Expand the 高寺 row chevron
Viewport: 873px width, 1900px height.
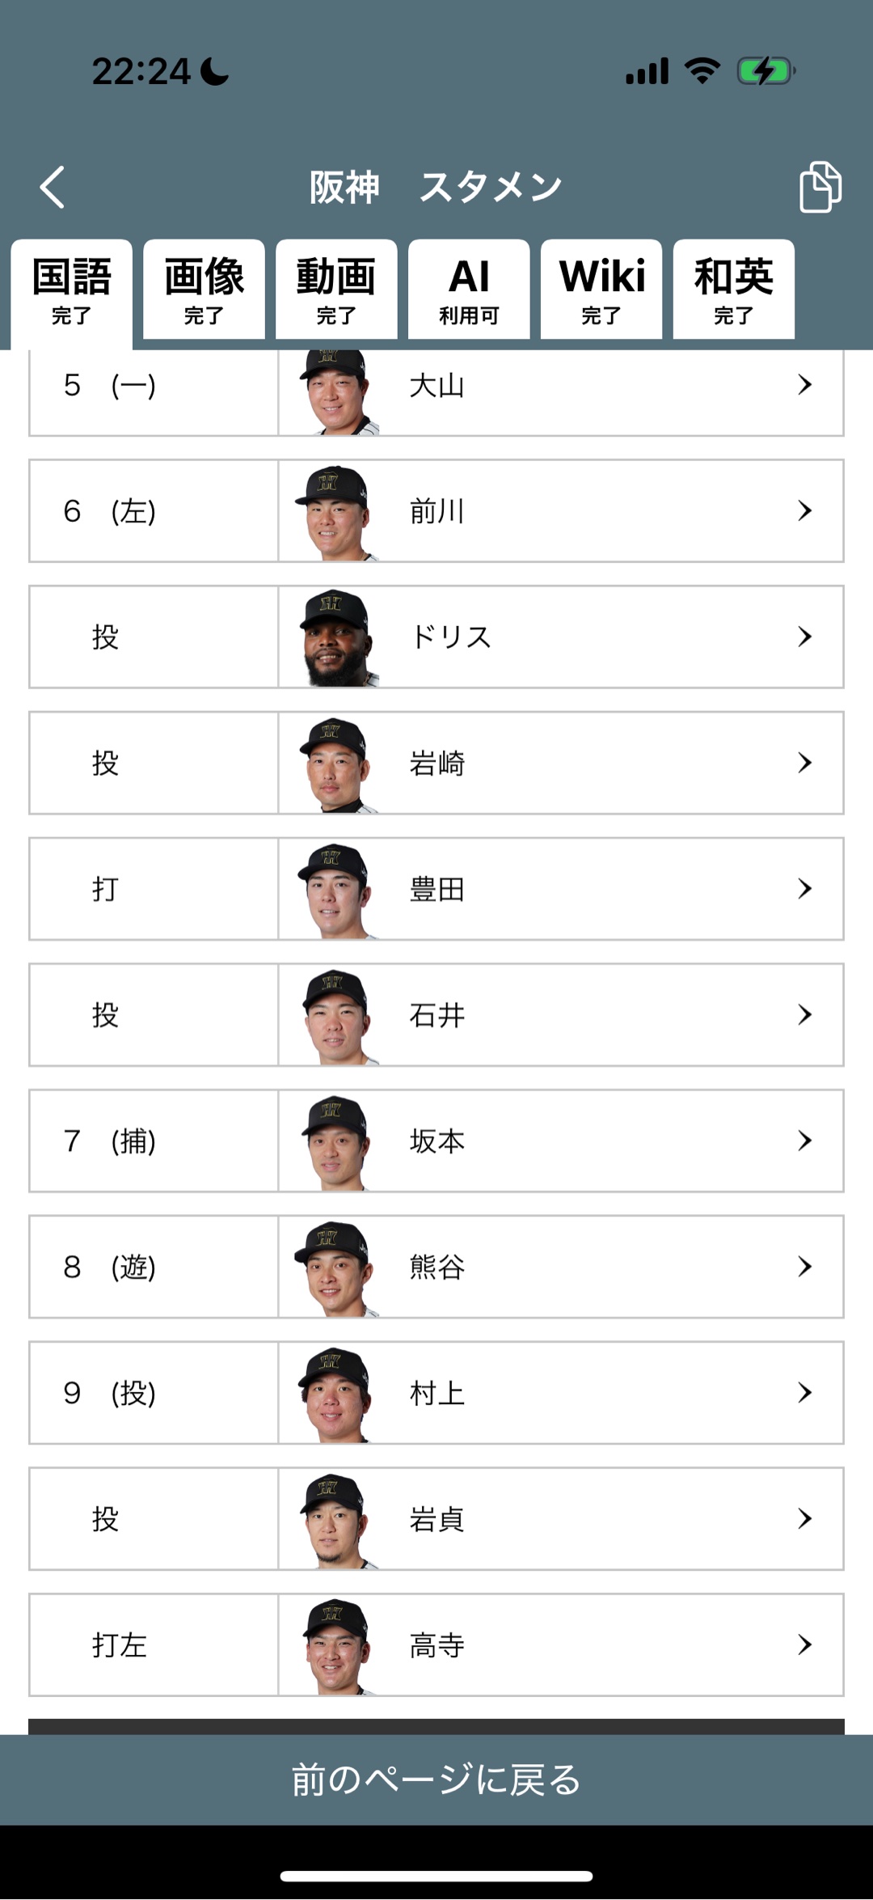coord(804,1645)
